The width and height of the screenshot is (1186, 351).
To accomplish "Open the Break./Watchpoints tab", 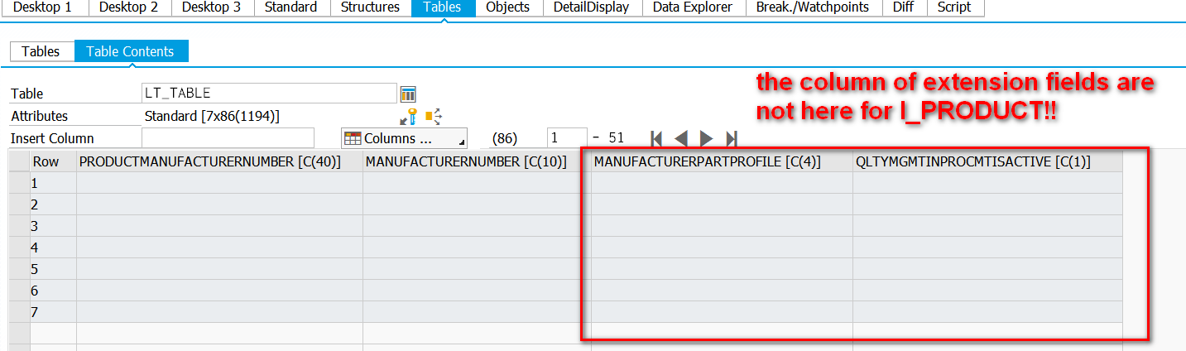I will point(813,7).
